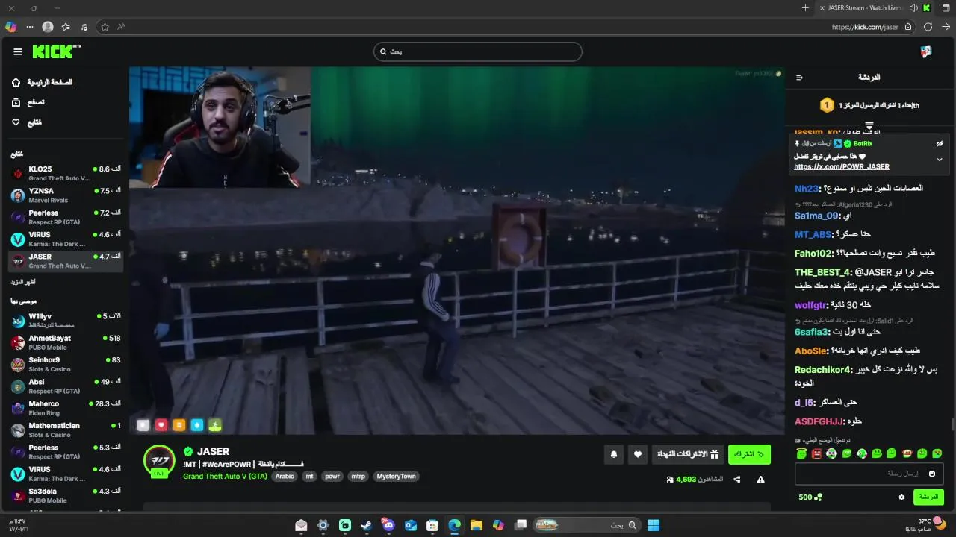The height and width of the screenshot is (537, 956).
Task: Report the stream with the warning icon
Action: point(760,480)
